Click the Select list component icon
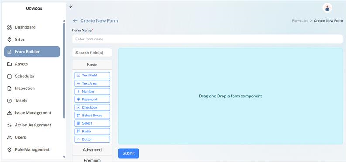346x162 pixels. pos(79,123)
